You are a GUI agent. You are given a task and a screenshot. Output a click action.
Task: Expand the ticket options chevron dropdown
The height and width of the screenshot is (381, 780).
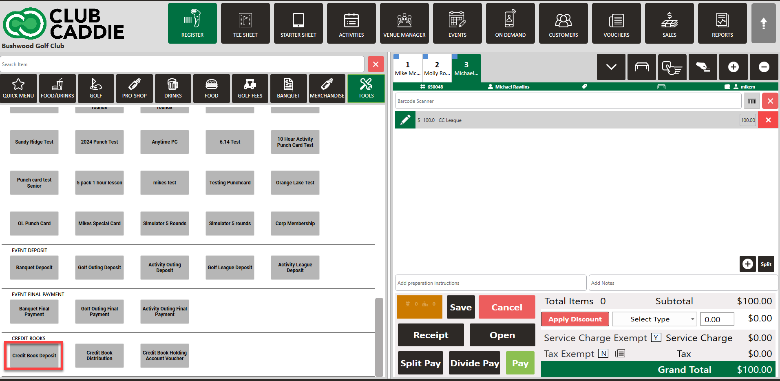pos(611,67)
